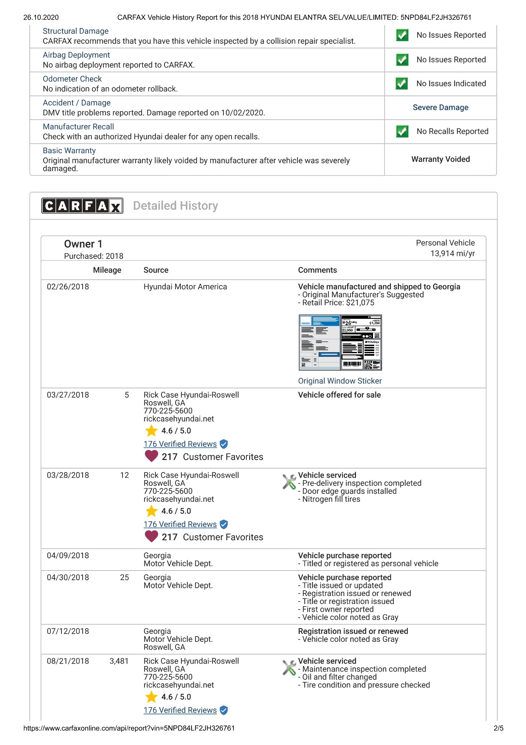Click the "Warranty Voided" status text
Viewport: 526px width, 745px height.
(x=440, y=159)
